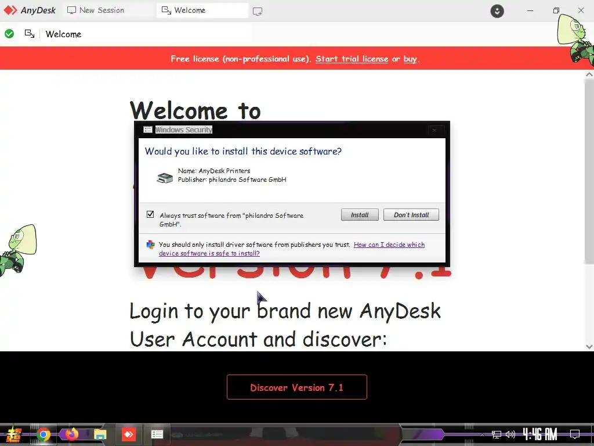Follow the buy link in red banner
The image size is (594, 446).
pyautogui.click(x=410, y=59)
